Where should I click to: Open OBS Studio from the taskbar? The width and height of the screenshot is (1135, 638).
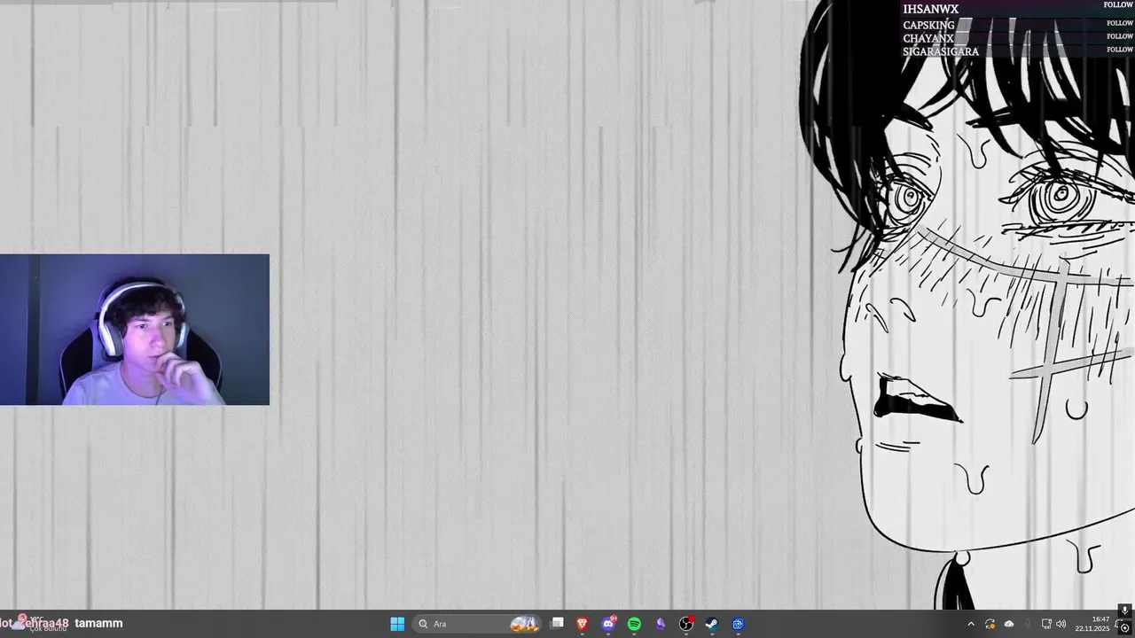(686, 624)
